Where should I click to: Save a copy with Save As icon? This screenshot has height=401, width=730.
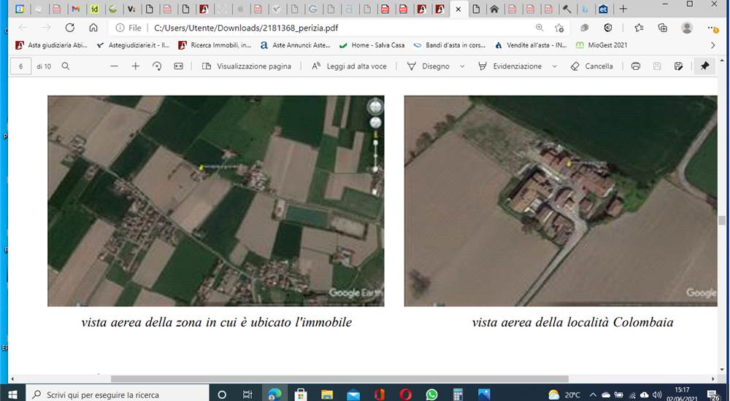678,66
